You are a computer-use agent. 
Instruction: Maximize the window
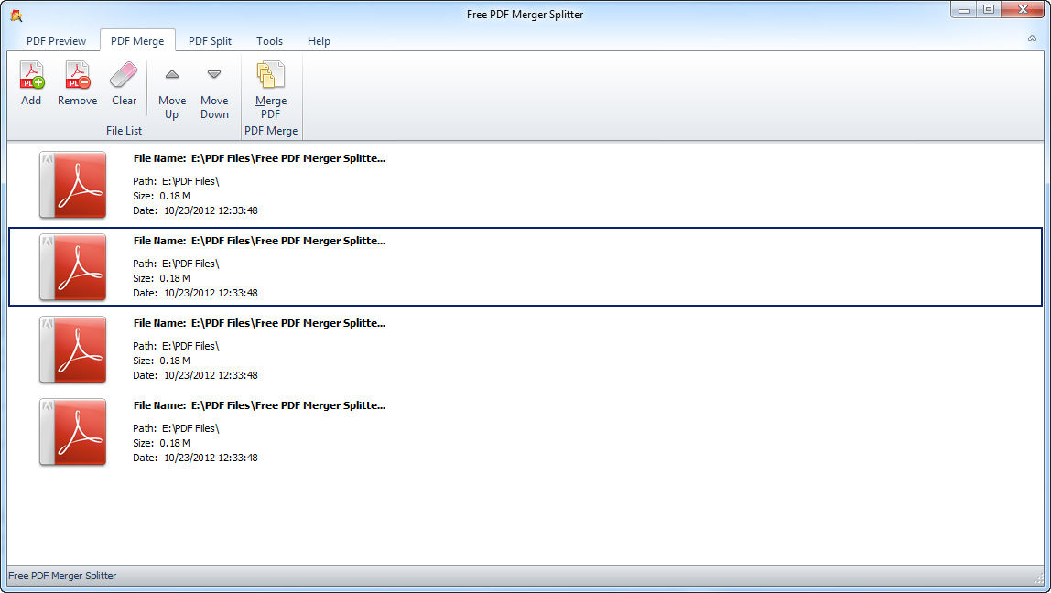(988, 10)
